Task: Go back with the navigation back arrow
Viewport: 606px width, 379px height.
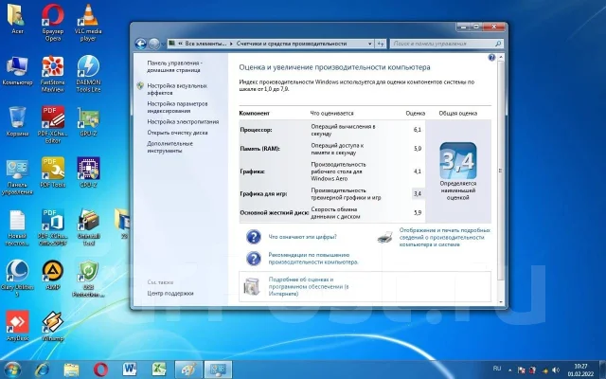Action: pyautogui.click(x=141, y=44)
